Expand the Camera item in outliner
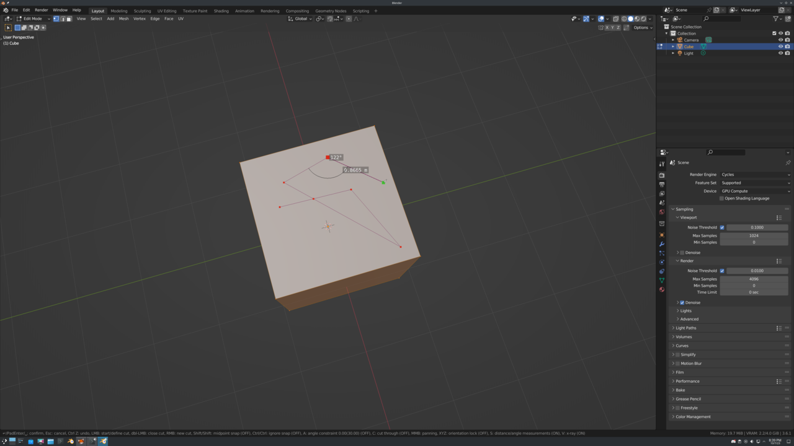 [x=673, y=40]
